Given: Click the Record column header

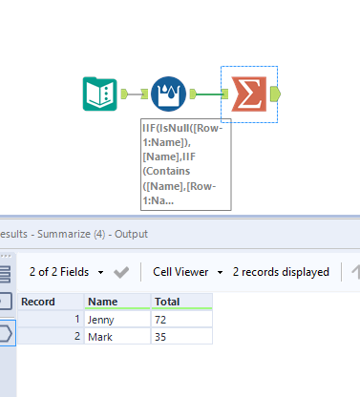Looking at the screenshot, I should click(51, 302).
